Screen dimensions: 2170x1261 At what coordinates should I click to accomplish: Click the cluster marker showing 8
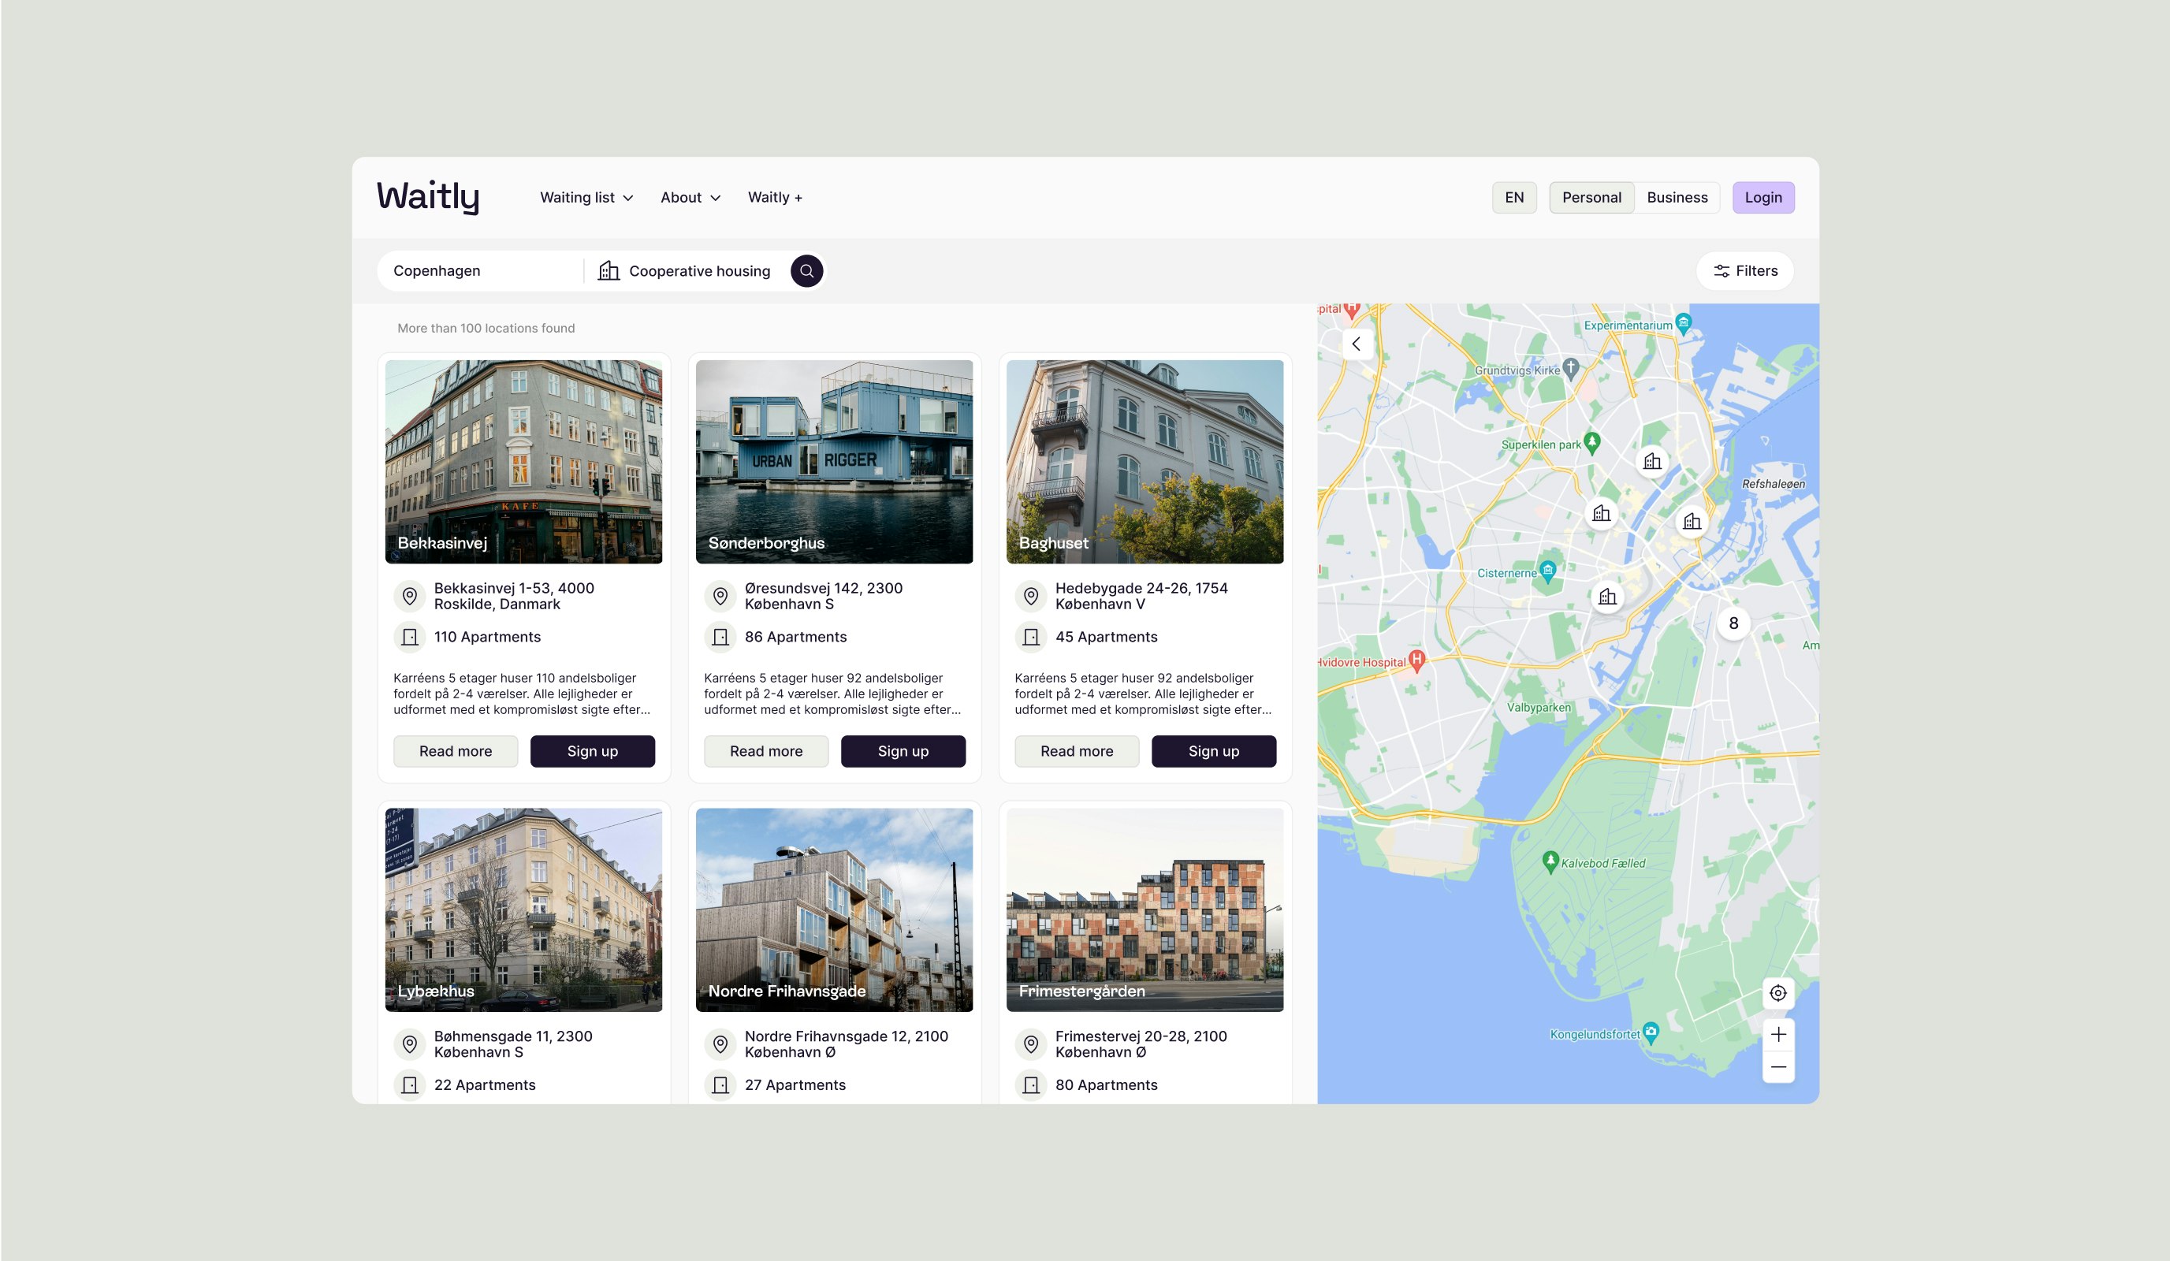(x=1733, y=623)
